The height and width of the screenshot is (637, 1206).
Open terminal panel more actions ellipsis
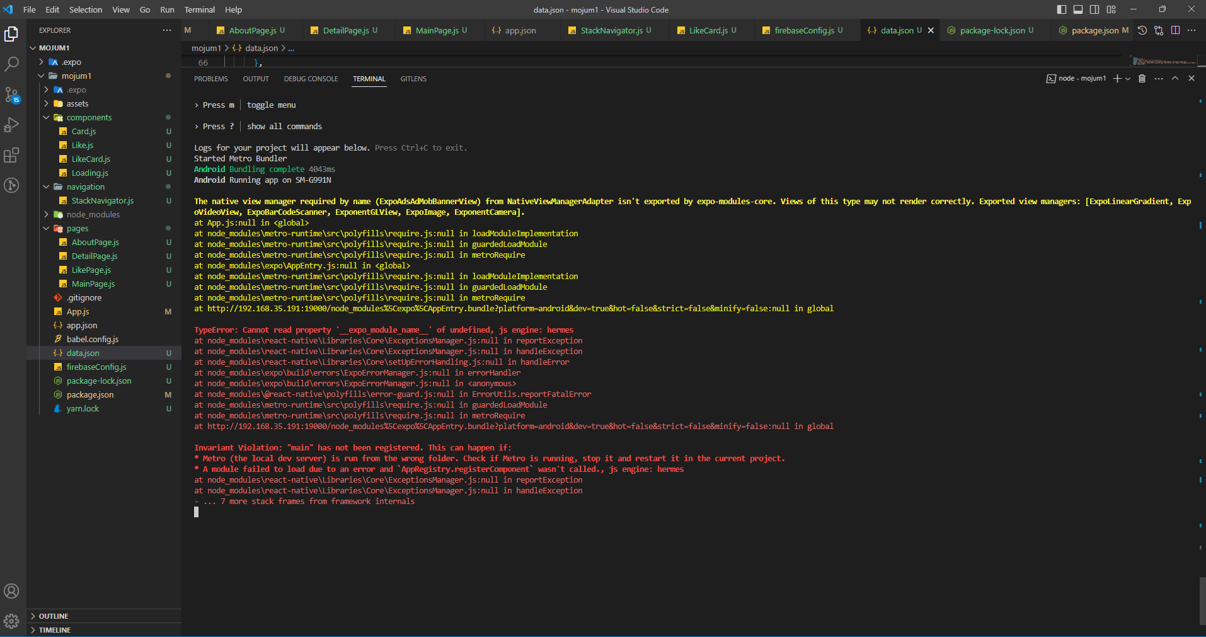(x=1158, y=78)
